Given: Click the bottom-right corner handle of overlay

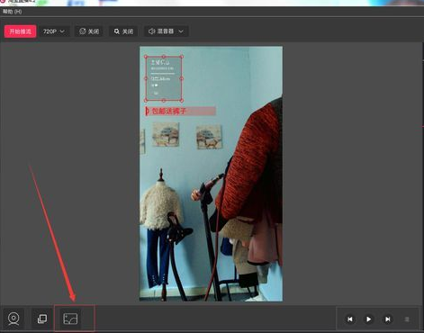Looking at the screenshot, I should [182, 100].
